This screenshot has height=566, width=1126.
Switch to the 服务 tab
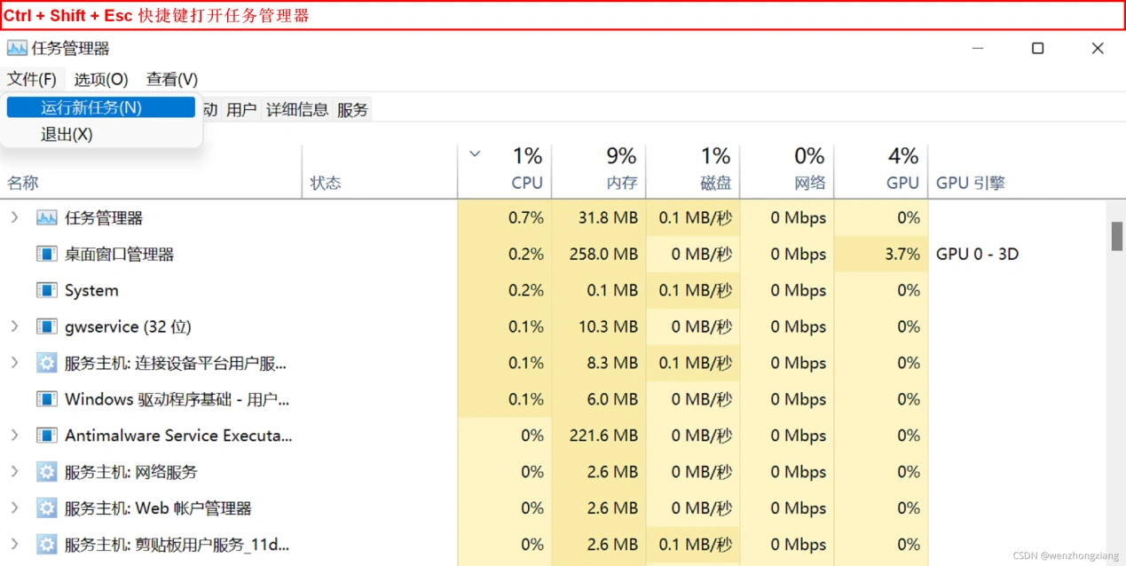(x=352, y=109)
